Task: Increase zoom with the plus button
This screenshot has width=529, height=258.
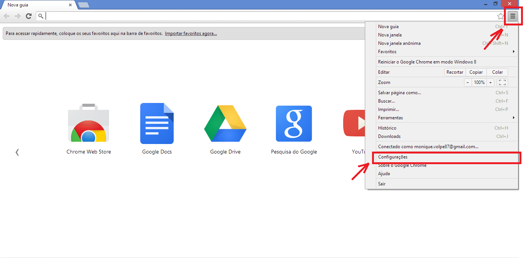Action: point(491,82)
